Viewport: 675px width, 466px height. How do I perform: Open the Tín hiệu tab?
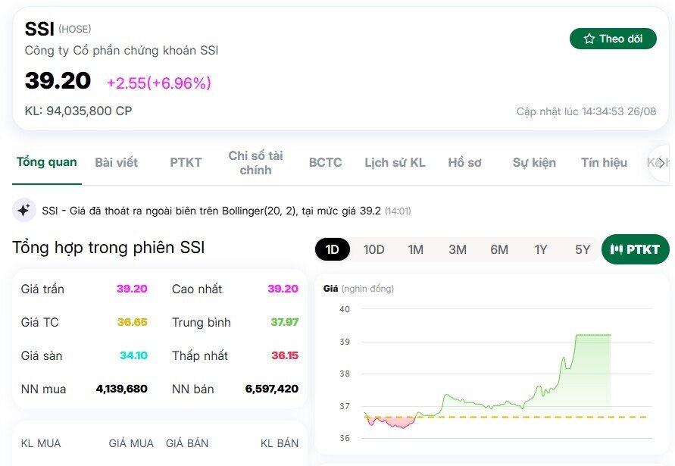click(x=603, y=162)
